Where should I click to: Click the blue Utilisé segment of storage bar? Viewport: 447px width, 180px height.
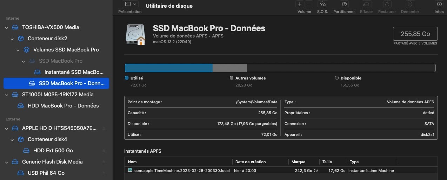[x=169, y=68]
